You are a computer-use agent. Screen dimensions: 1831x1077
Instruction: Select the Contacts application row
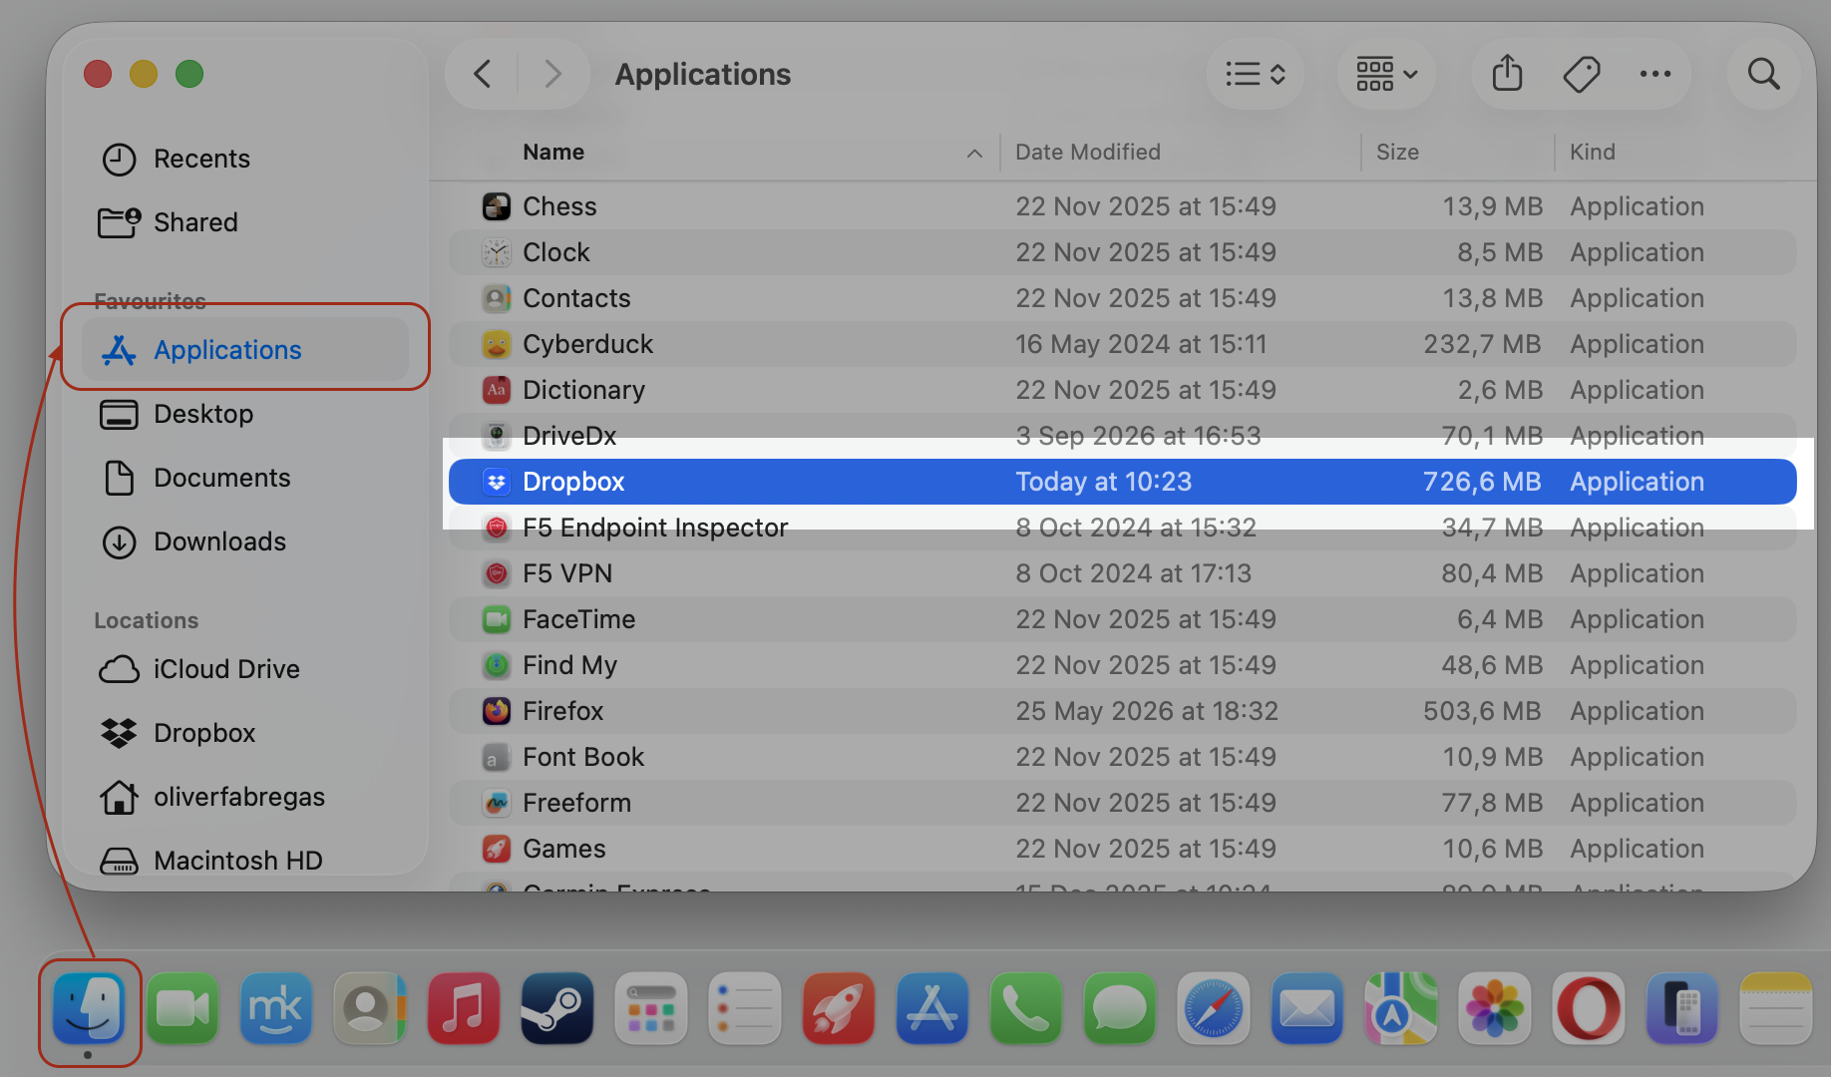click(x=1122, y=298)
